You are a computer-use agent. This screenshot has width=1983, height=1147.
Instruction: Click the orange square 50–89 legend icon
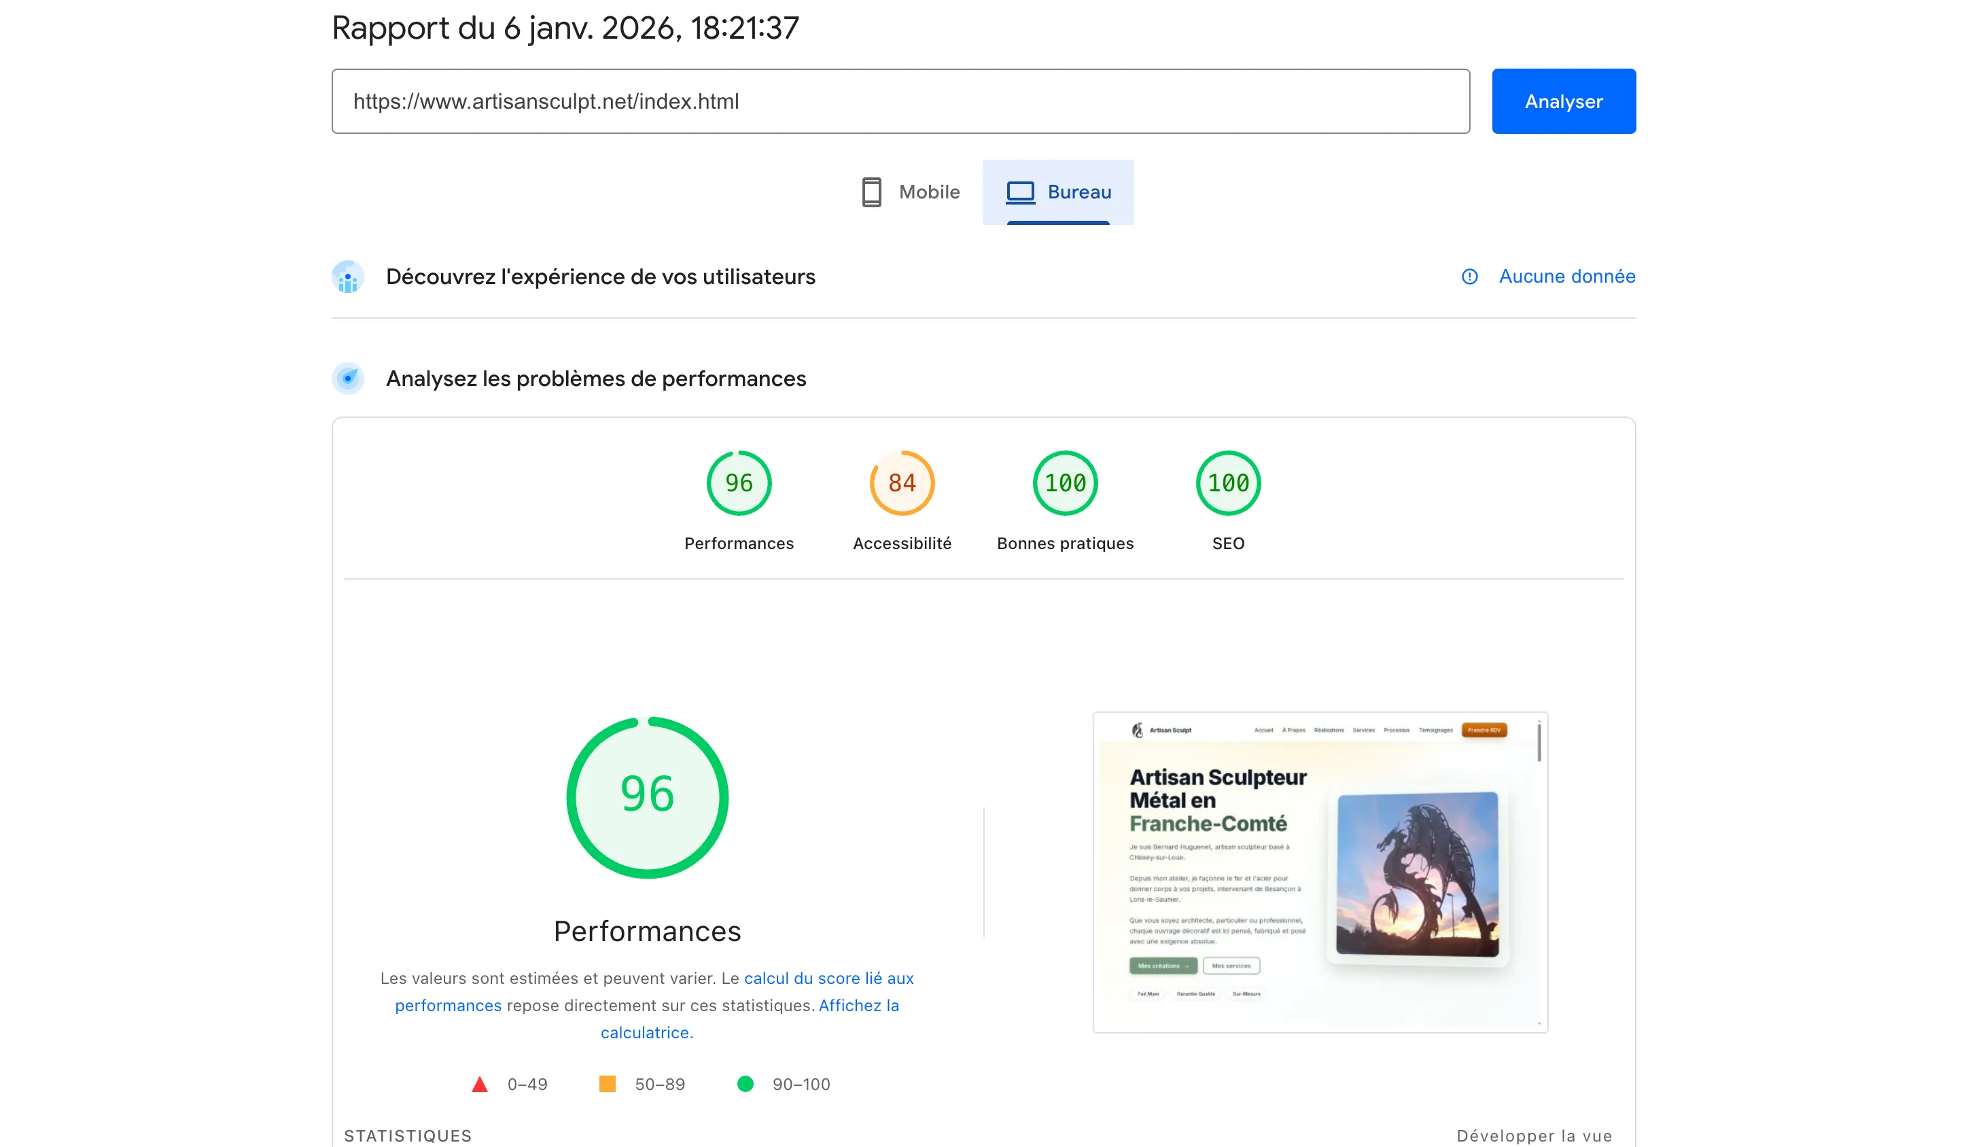coord(607,1084)
